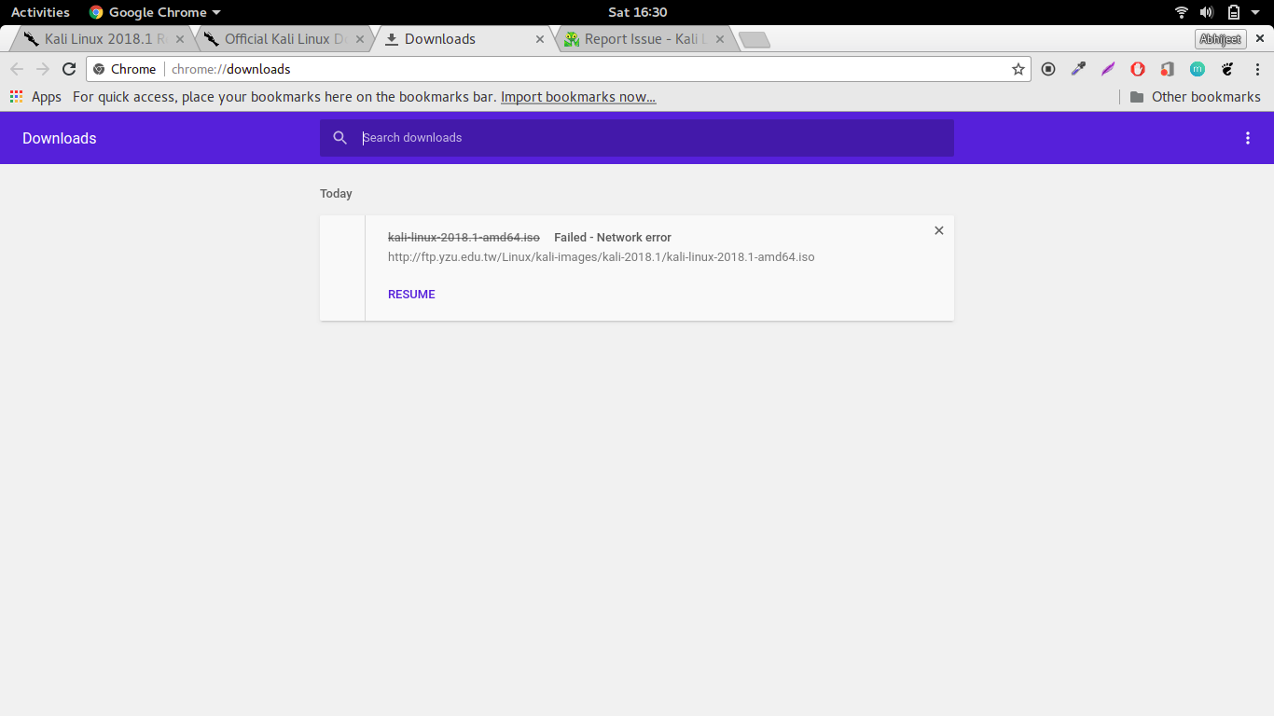Remove the kali-linux download from list

[939, 230]
